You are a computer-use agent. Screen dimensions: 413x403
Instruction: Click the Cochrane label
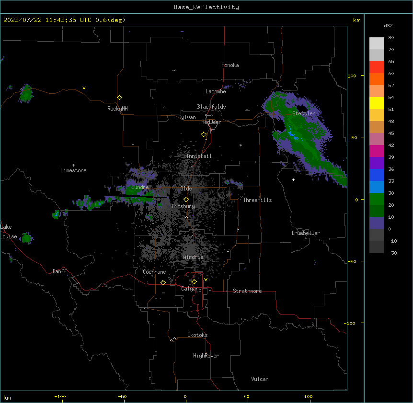[154, 272]
